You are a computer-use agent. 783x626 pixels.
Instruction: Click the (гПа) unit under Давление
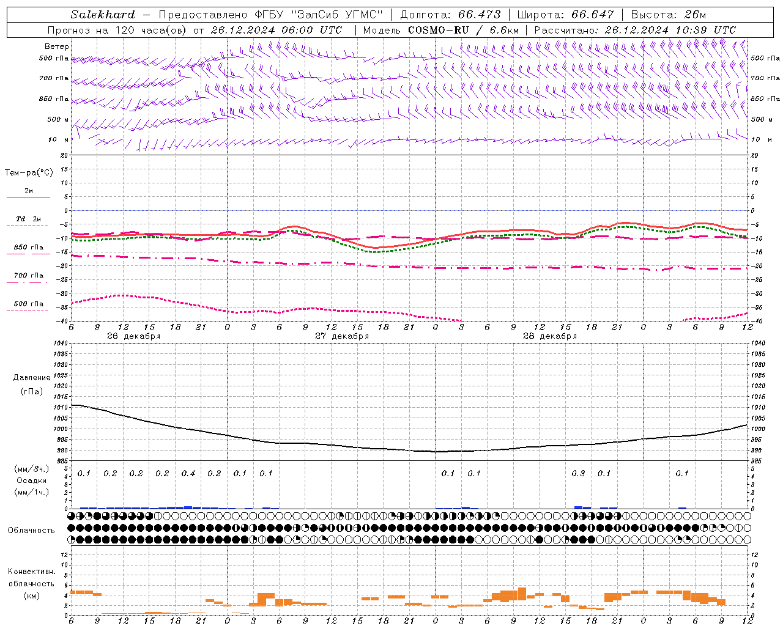[32, 391]
